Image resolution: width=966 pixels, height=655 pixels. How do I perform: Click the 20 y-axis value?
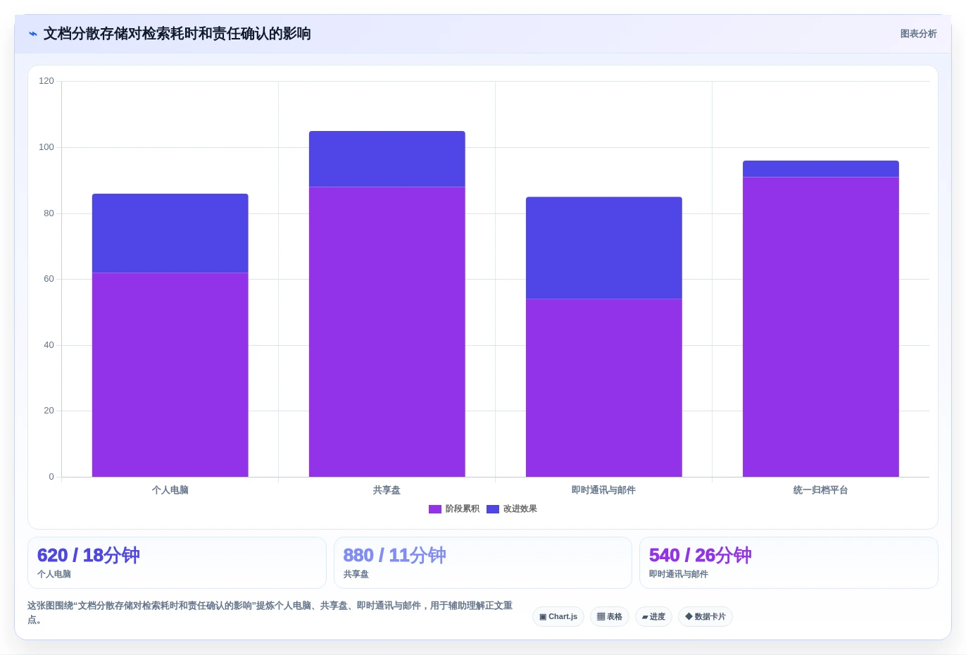pyautogui.click(x=49, y=411)
